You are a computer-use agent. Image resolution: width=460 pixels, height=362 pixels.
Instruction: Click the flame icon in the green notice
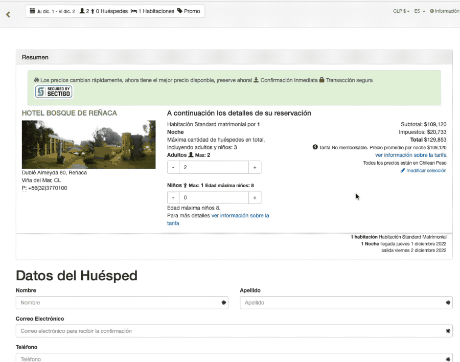click(36, 80)
